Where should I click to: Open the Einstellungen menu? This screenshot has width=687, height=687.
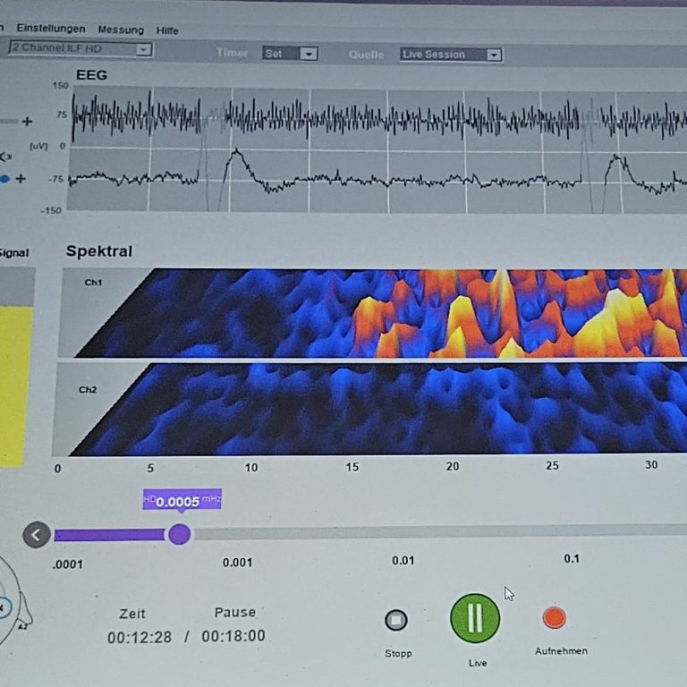[49, 29]
